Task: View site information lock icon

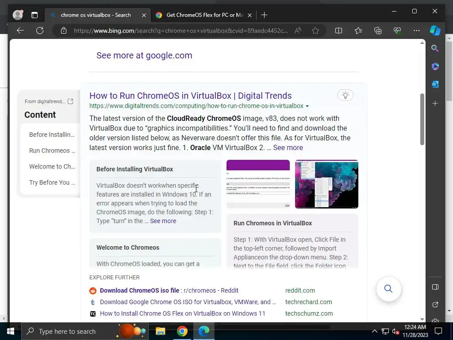Action: tap(64, 31)
